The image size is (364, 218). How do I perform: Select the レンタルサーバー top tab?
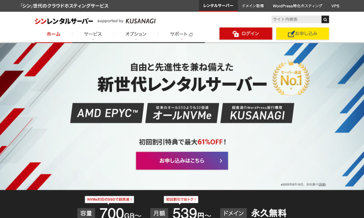point(218,6)
